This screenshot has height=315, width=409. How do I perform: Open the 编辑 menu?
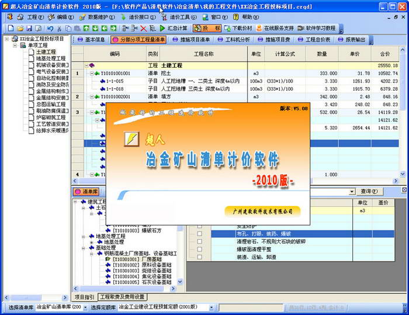coord(65,17)
